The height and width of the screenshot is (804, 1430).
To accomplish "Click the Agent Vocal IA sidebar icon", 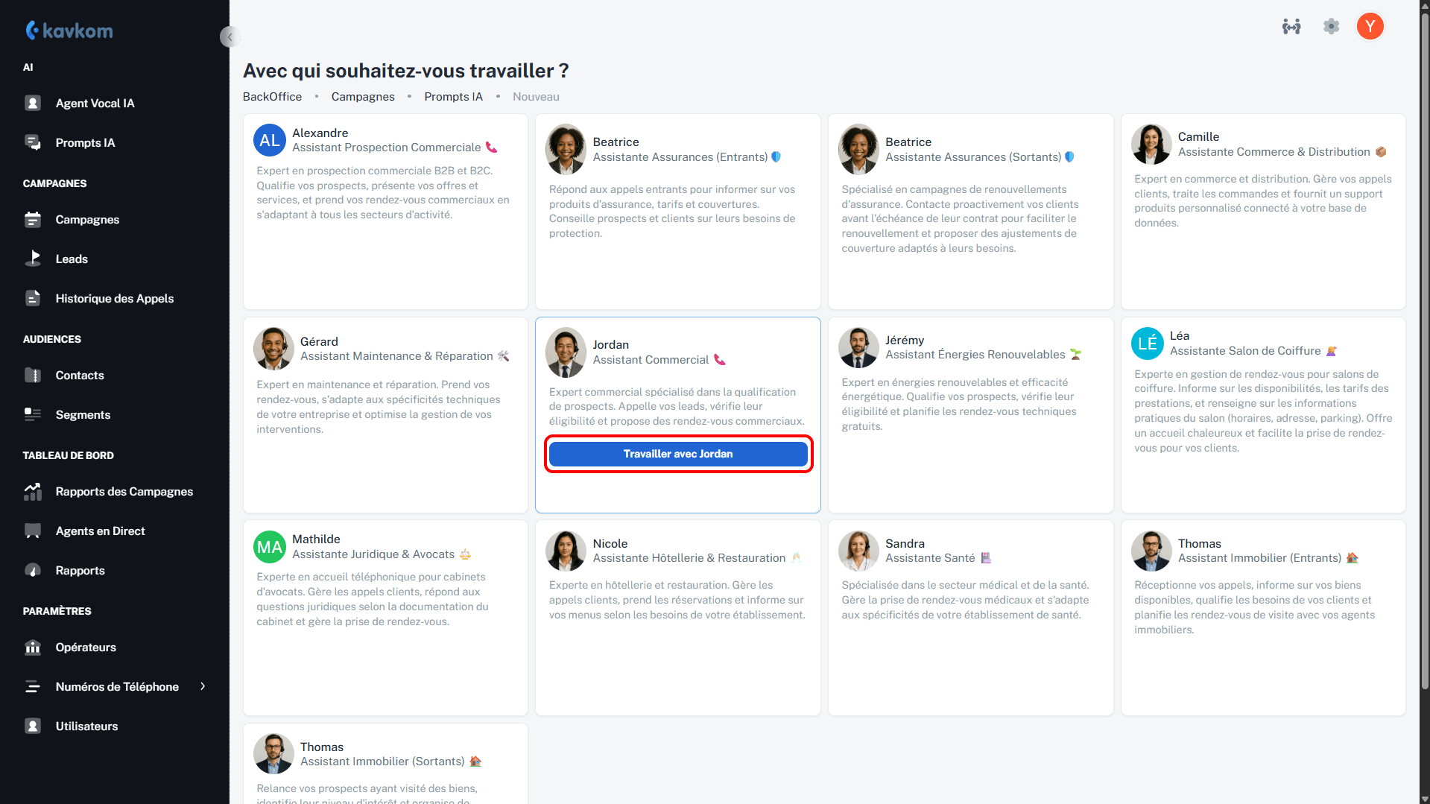I will pos(33,103).
